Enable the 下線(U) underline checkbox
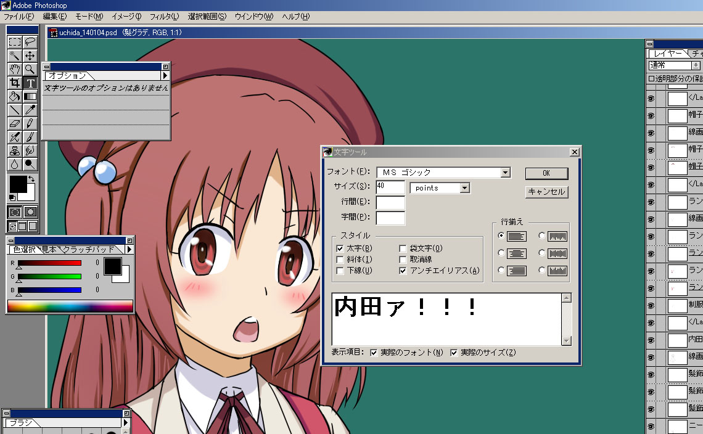Viewport: 703px width, 434px height. 340,271
